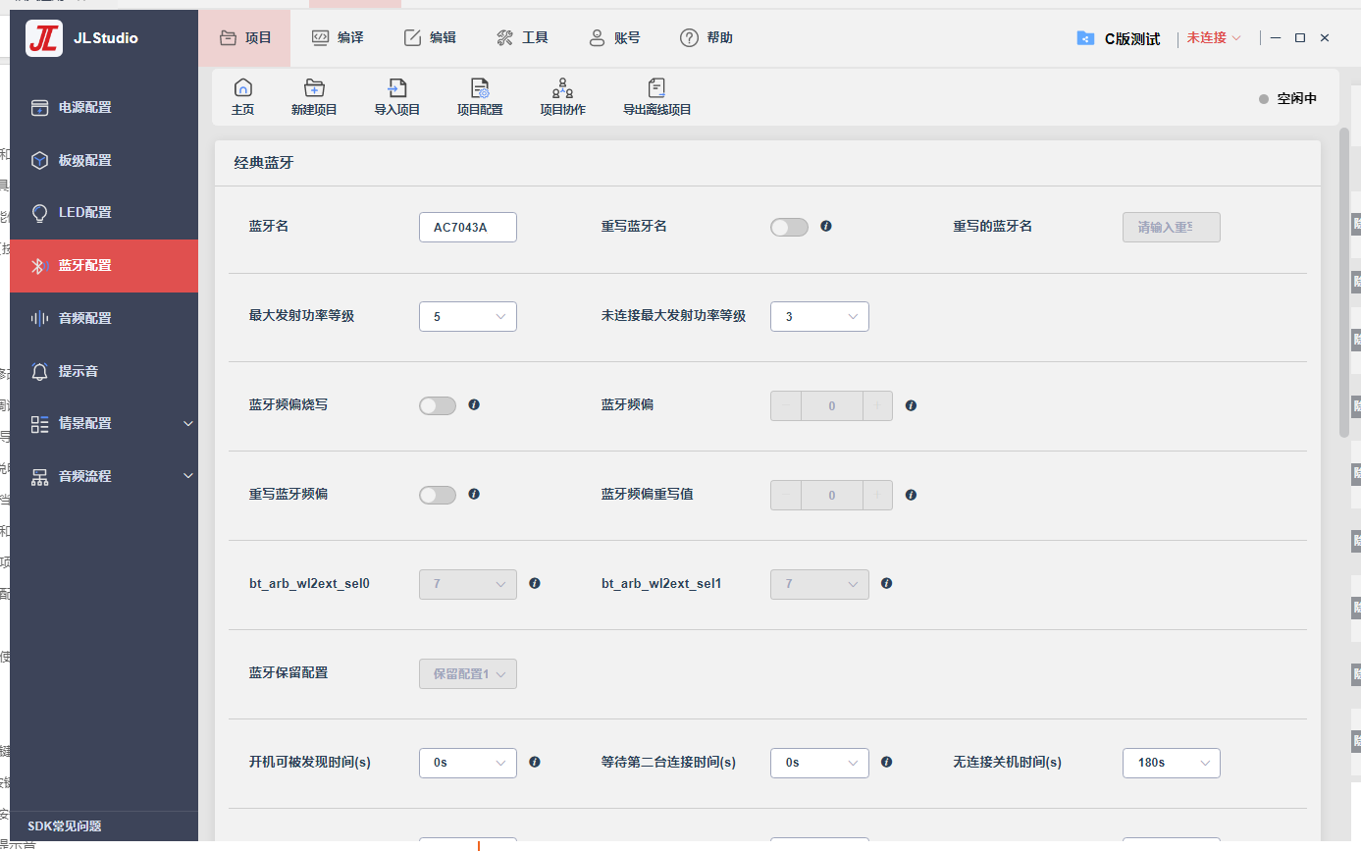Enable the 重写蓝牙名 switch
This screenshot has height=851, width=1361.
click(790, 227)
